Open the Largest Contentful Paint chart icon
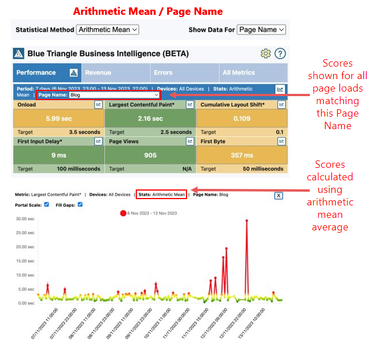Image resolution: width=373 pixels, height=355 pixels. tap(190, 105)
